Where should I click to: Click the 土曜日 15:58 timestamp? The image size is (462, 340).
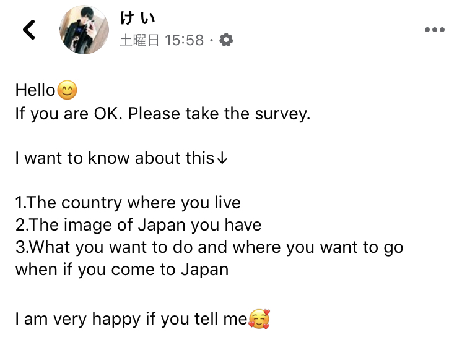point(162,40)
